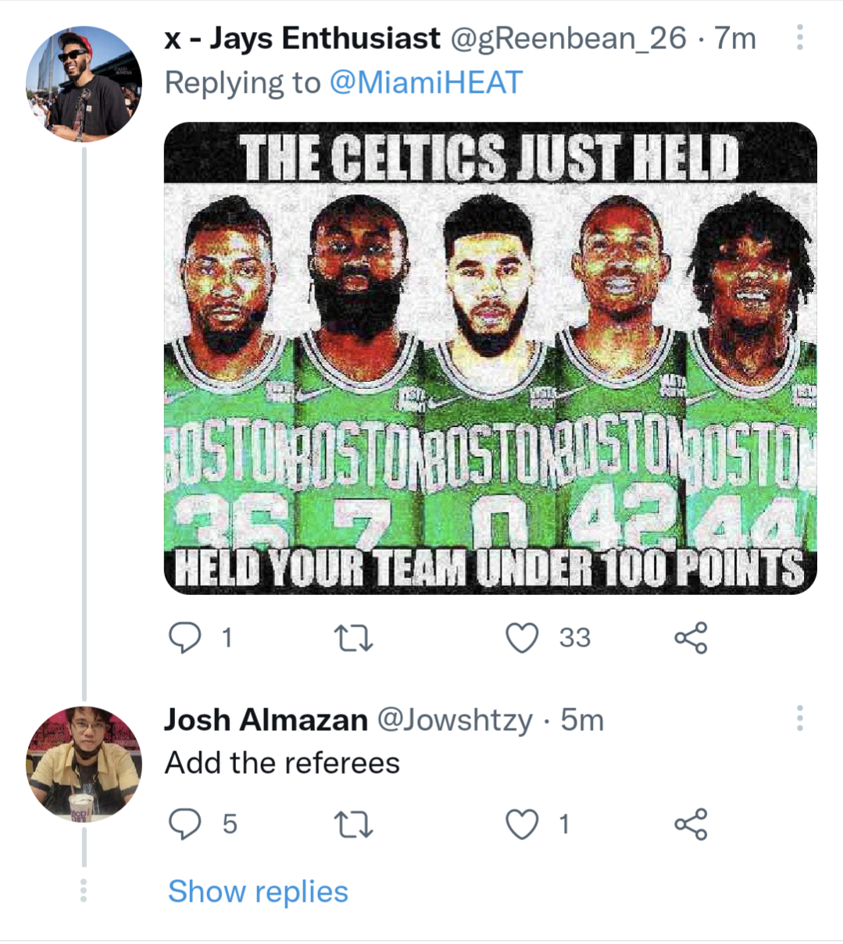Retweet the Jays Enthusiast meme tweet
This screenshot has height=944, width=843.
pos(353,638)
